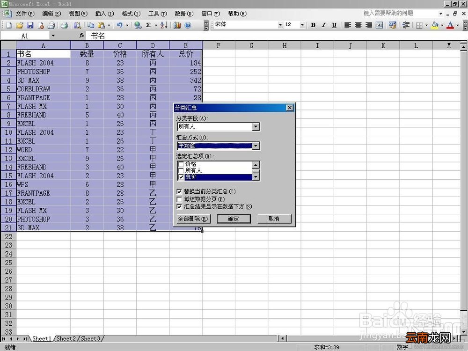The width and height of the screenshot is (468, 351).
Task: Open a file with the folder icon
Action: 19,25
